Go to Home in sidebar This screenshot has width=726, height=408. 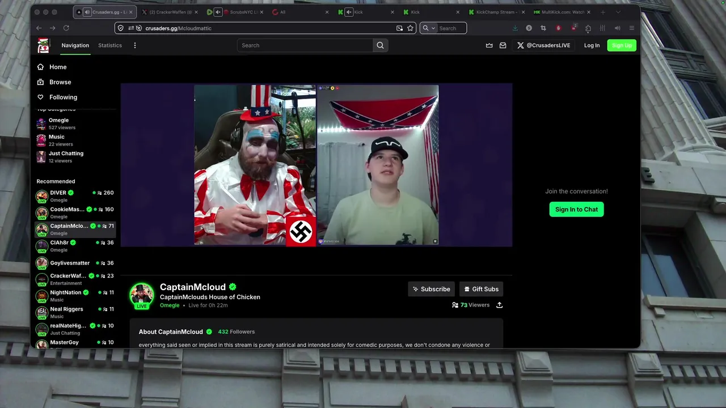pos(58,67)
